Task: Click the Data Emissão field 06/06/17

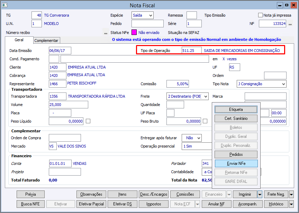Action: tap(60, 51)
